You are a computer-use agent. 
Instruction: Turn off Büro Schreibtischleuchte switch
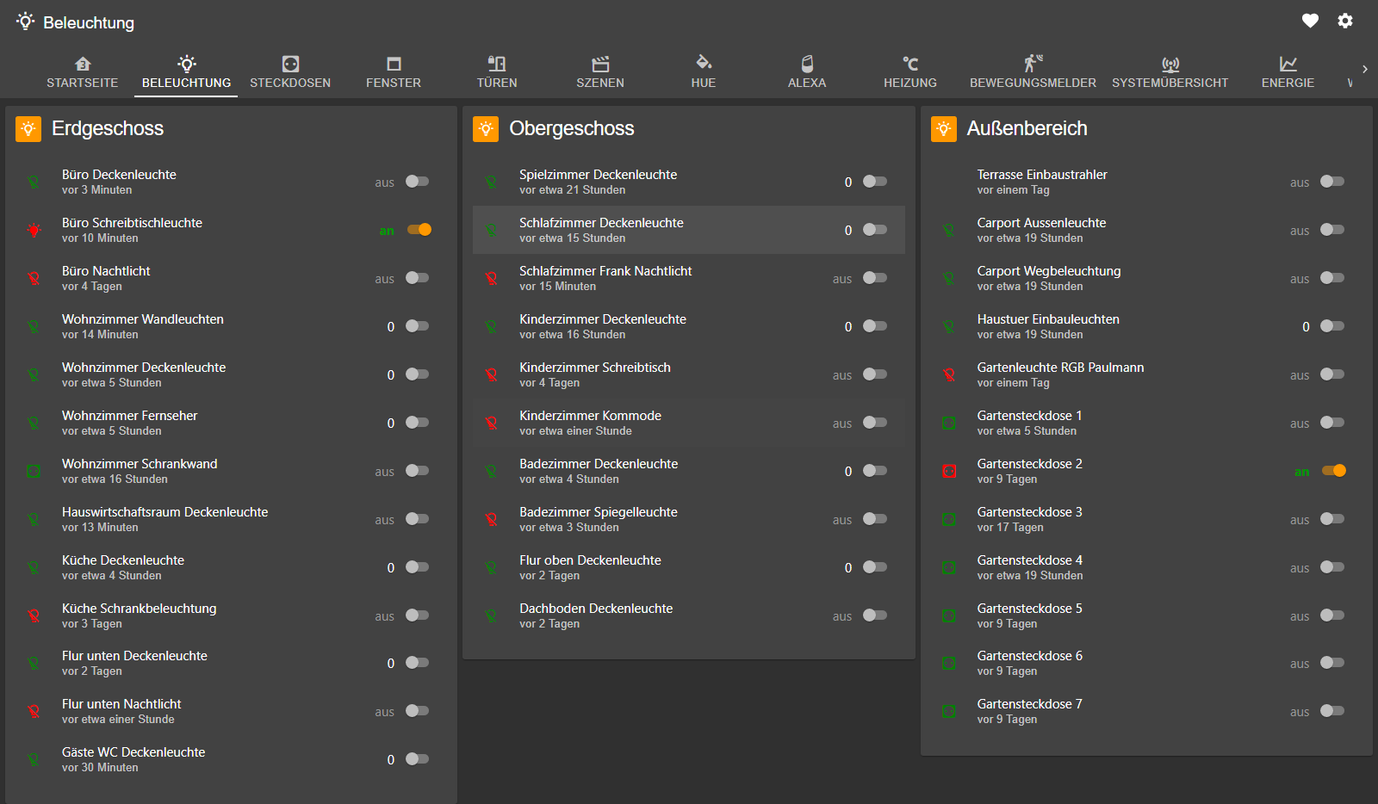point(419,230)
